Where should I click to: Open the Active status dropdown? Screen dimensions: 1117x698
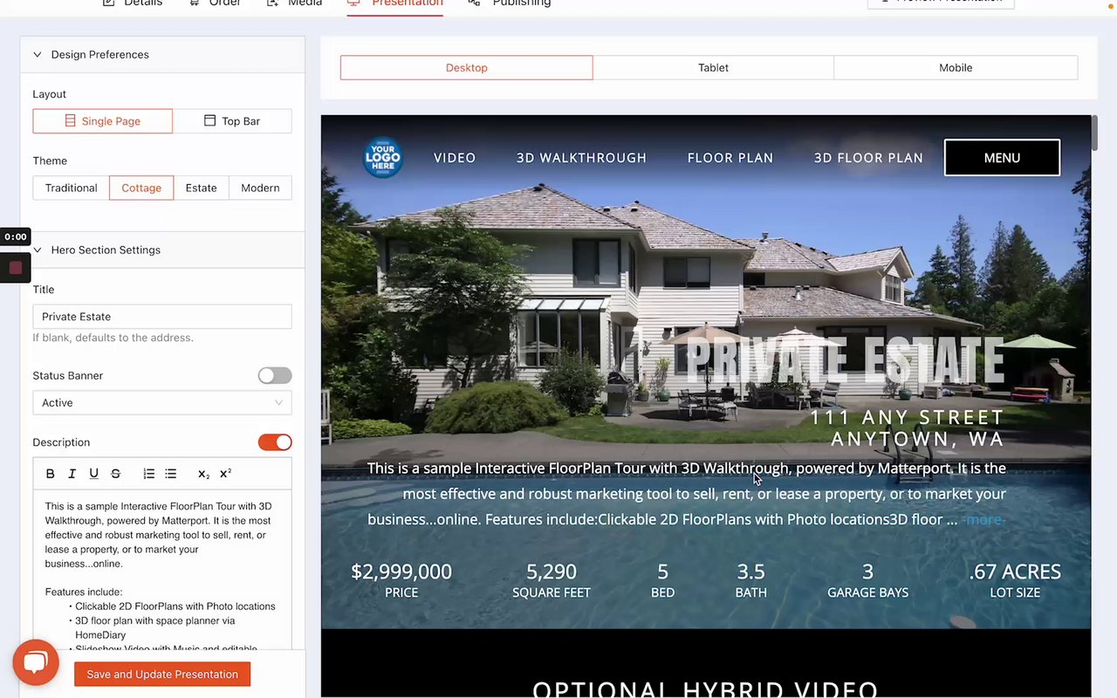coord(162,402)
